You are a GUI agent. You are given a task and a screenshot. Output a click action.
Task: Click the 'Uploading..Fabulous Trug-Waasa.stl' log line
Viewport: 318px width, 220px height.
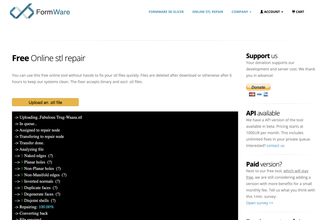click(x=48, y=117)
